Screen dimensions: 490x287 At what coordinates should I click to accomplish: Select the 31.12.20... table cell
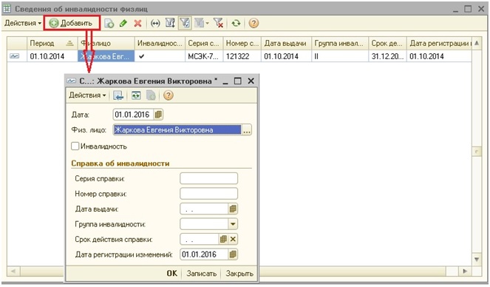point(387,56)
